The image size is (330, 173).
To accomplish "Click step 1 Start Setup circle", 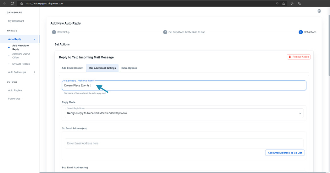I will 54,32.
